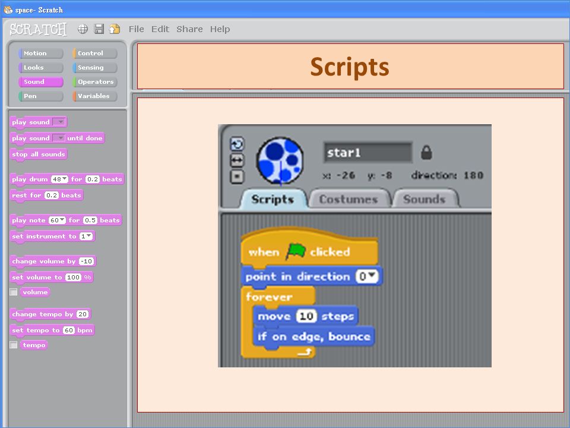Switch to the Costumes tab
The height and width of the screenshot is (428, 570).
pos(349,199)
